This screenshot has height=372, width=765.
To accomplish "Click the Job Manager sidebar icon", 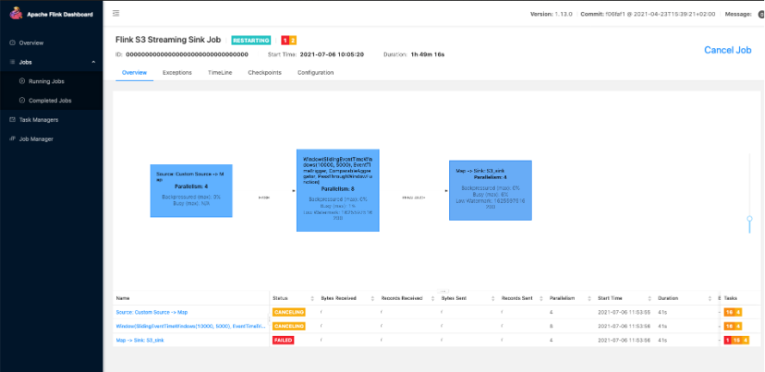I will (x=13, y=139).
